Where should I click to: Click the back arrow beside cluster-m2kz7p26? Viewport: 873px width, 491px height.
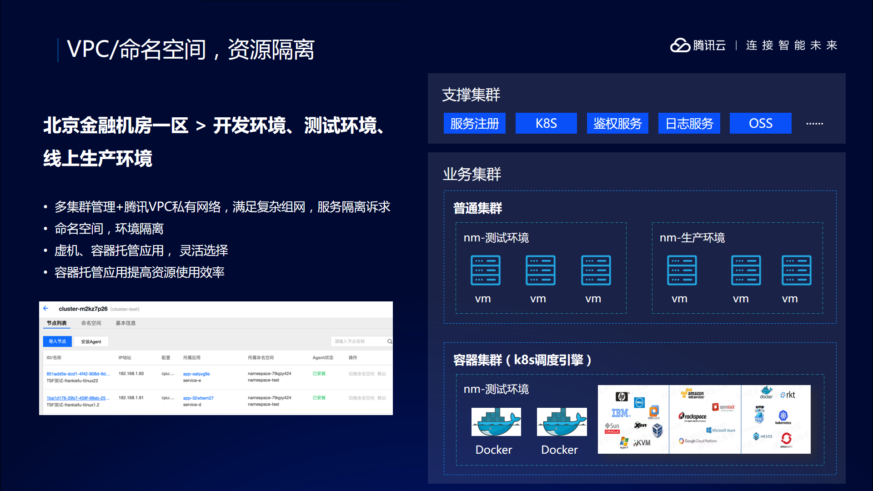point(45,308)
